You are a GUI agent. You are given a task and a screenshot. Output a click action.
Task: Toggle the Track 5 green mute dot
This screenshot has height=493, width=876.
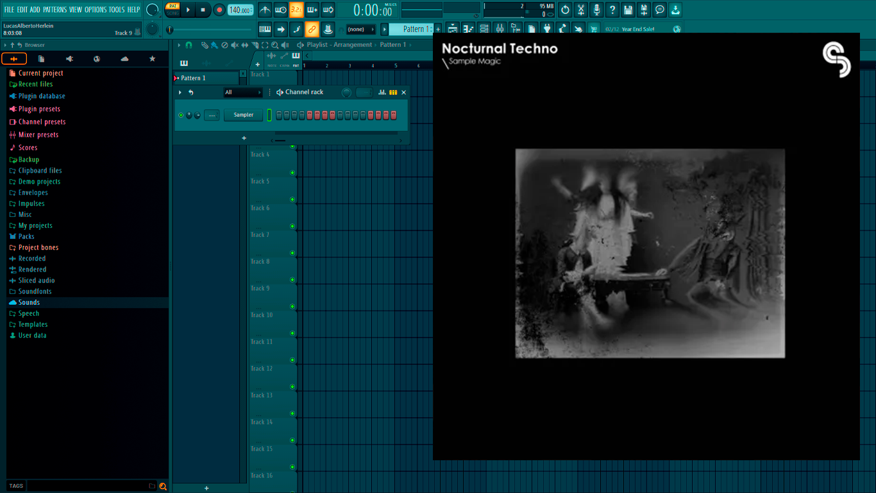click(292, 200)
